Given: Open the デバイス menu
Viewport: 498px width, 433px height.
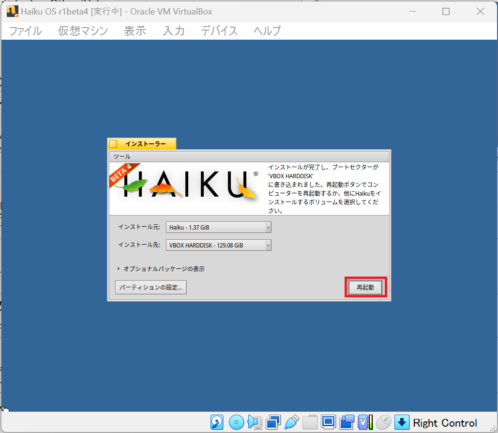Looking at the screenshot, I should pyautogui.click(x=219, y=31).
